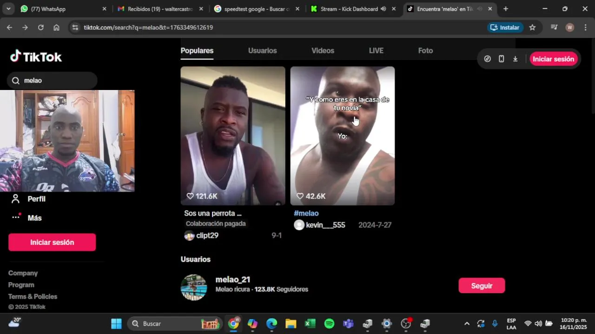Open Excel from the taskbar
This screenshot has height=334, width=595.
[x=310, y=323]
